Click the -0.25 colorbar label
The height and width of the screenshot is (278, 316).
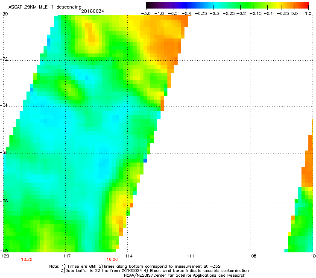click(228, 14)
